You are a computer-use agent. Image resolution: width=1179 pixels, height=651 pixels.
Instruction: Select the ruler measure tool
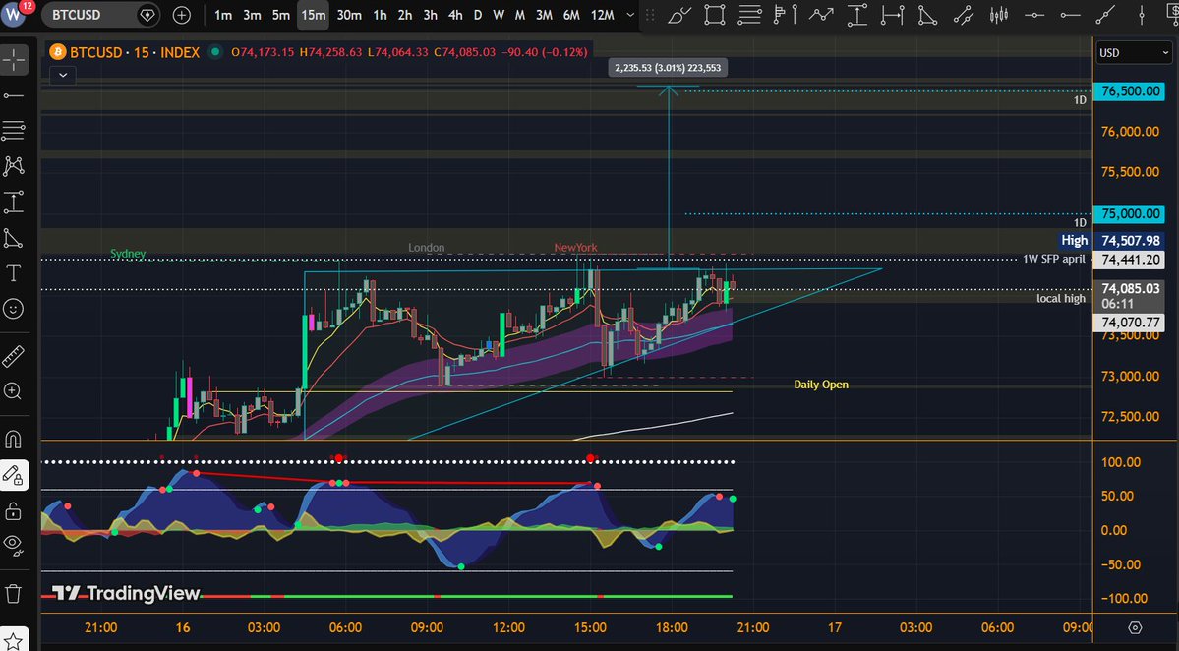(x=14, y=356)
